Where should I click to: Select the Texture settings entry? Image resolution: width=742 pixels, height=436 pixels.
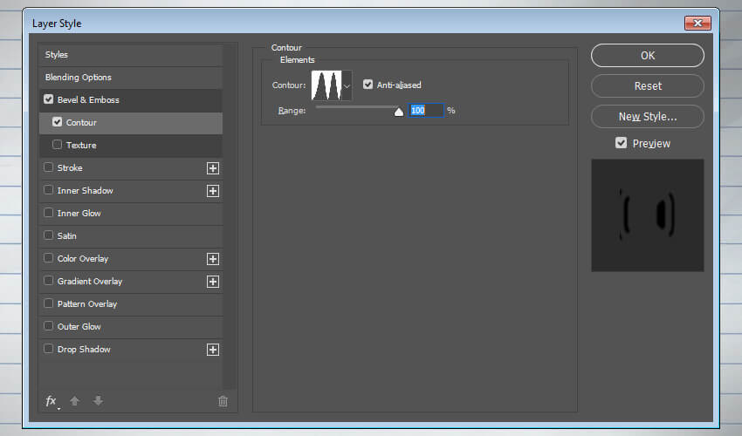[81, 146]
